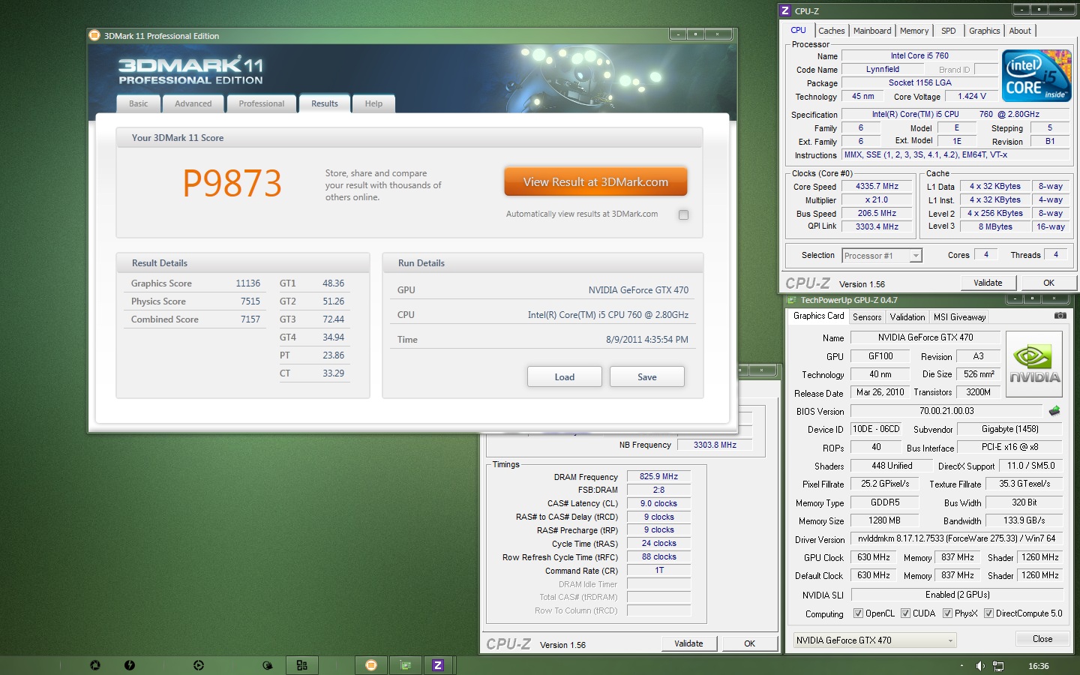This screenshot has height=675, width=1080.
Task: Open the MSI Giveaway tab in GPU-Z
Action: point(960,317)
